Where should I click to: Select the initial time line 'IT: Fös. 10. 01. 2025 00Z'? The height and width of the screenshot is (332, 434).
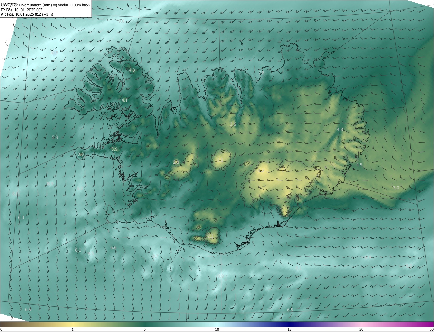pos(22,10)
